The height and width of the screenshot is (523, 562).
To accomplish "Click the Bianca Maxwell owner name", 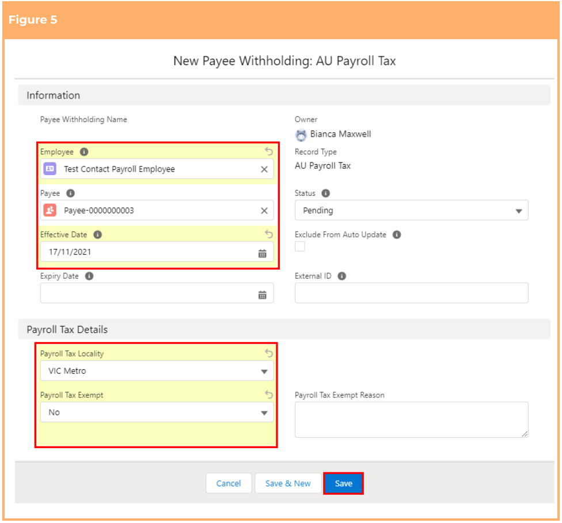I will coord(340,134).
